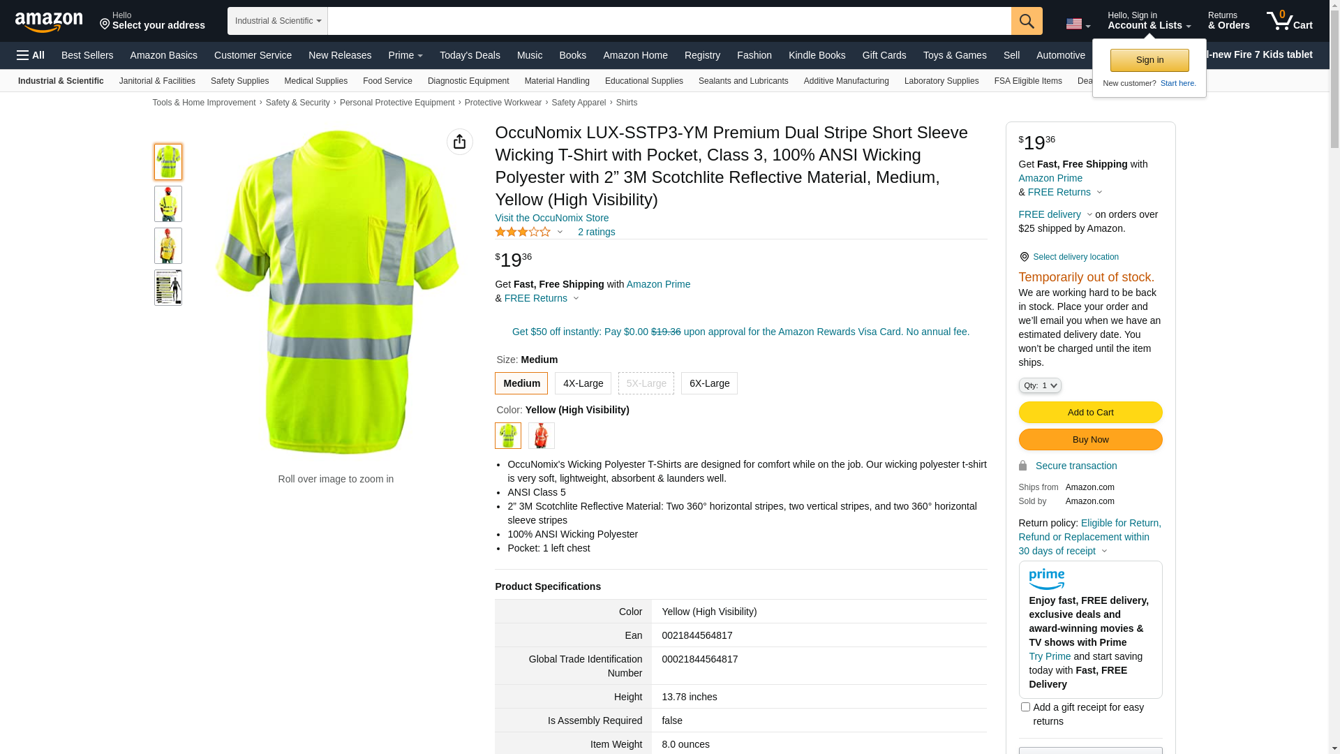
Task: Click the US flag language selector
Action: [1077, 24]
